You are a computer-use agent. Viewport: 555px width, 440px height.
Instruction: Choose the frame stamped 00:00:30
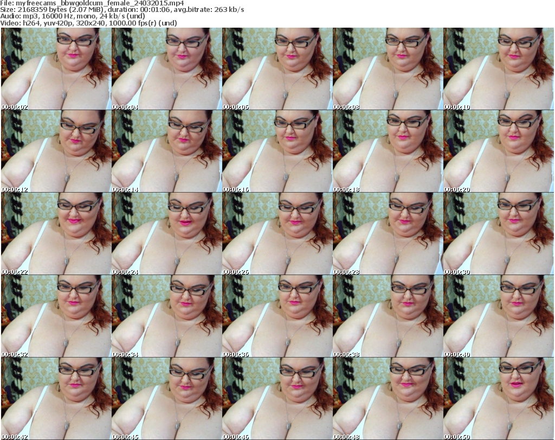pos(499,234)
